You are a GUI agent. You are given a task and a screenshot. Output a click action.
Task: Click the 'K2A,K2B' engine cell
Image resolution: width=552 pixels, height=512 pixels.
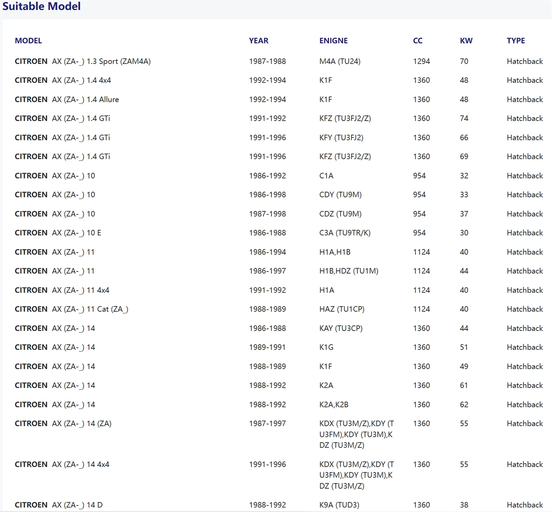pyautogui.click(x=334, y=405)
